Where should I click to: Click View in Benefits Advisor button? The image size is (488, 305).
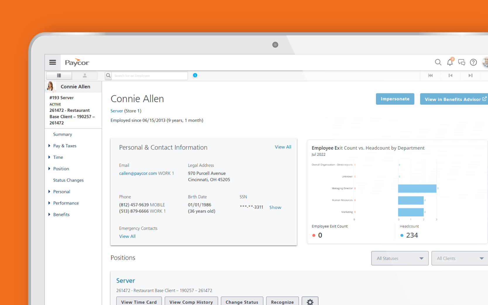point(454,99)
